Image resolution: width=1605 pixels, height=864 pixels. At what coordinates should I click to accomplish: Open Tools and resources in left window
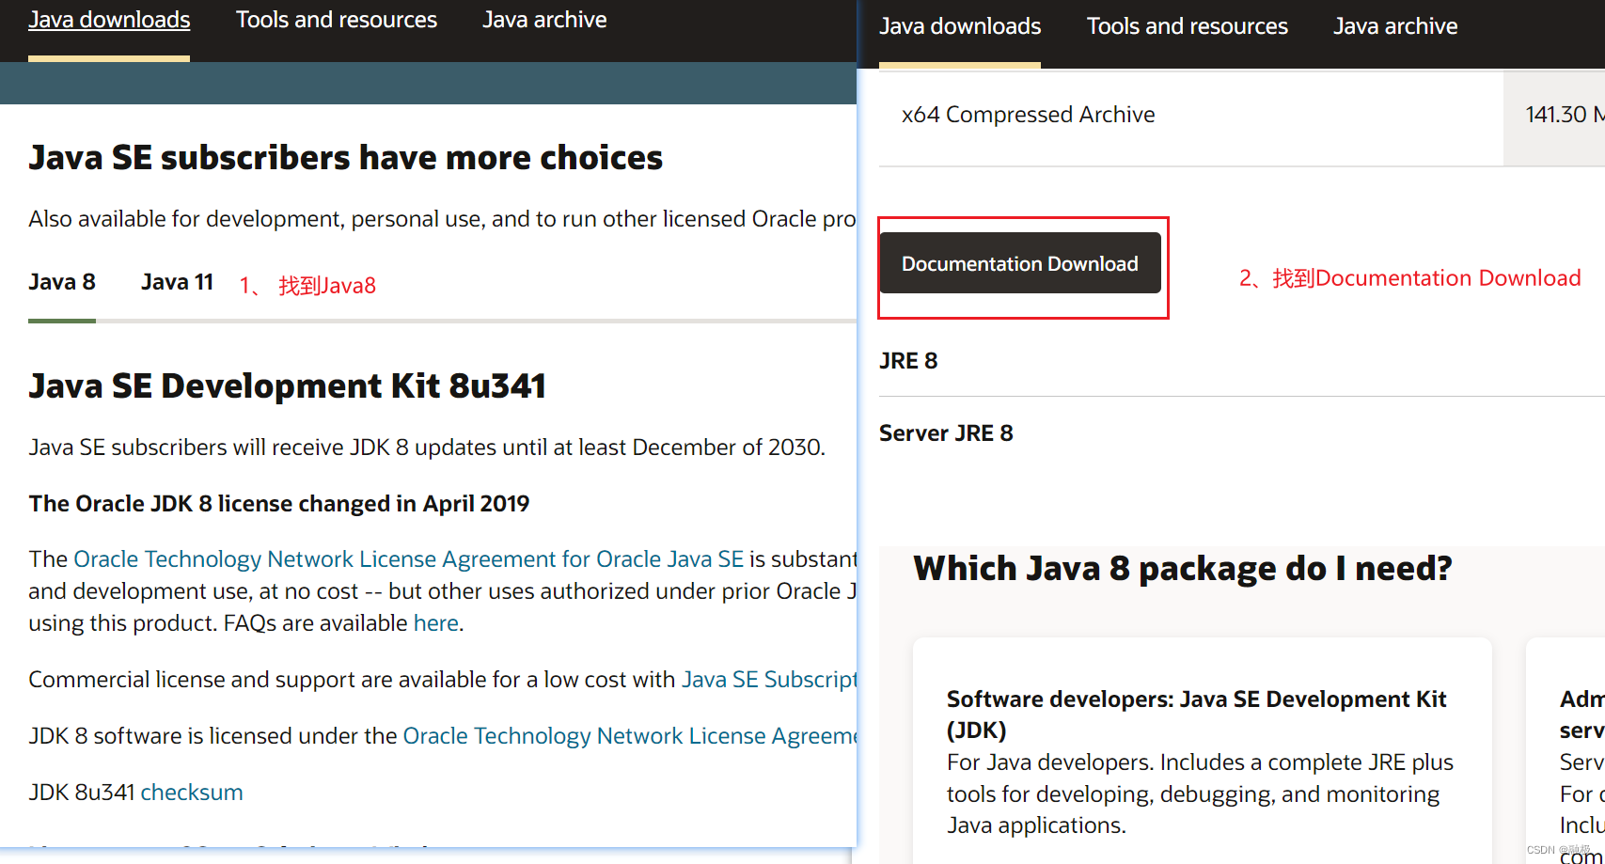click(x=337, y=20)
